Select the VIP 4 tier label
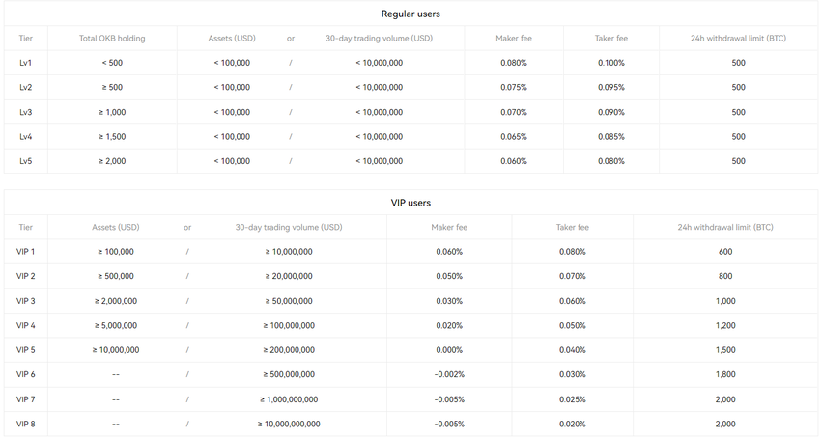Image resolution: width=821 pixels, height=439 pixels. pyautogui.click(x=26, y=325)
